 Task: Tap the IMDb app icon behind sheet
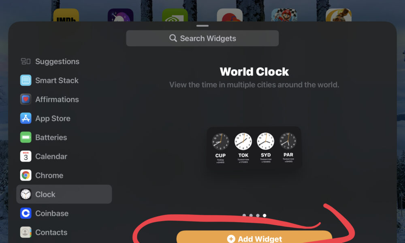point(66,15)
